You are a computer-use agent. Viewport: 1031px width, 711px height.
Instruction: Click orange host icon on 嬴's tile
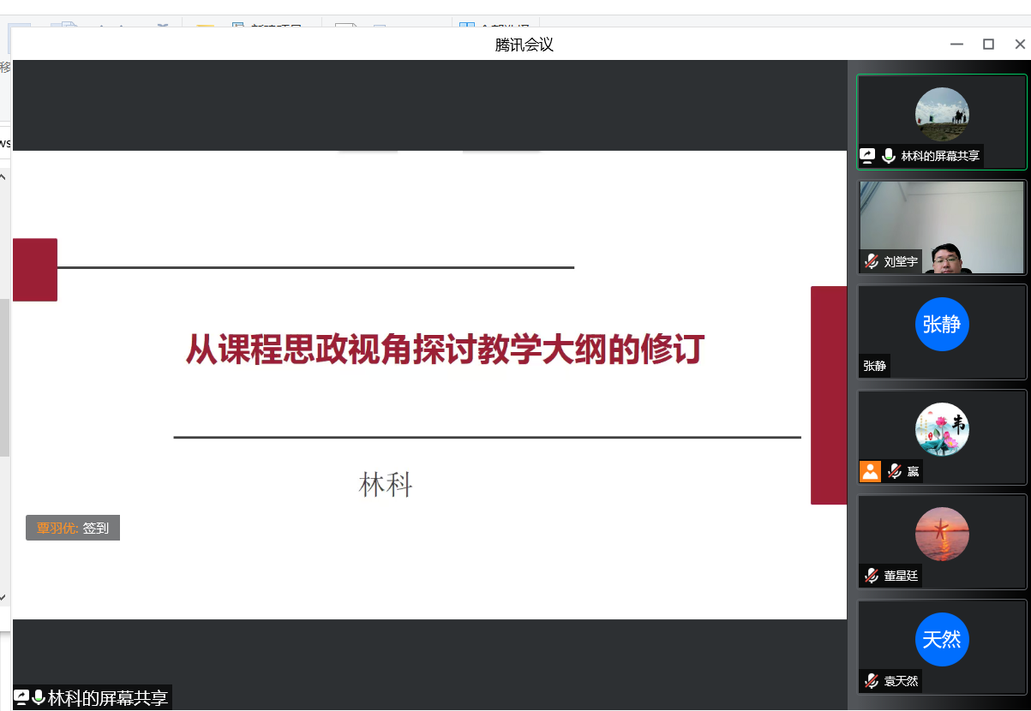click(x=870, y=471)
